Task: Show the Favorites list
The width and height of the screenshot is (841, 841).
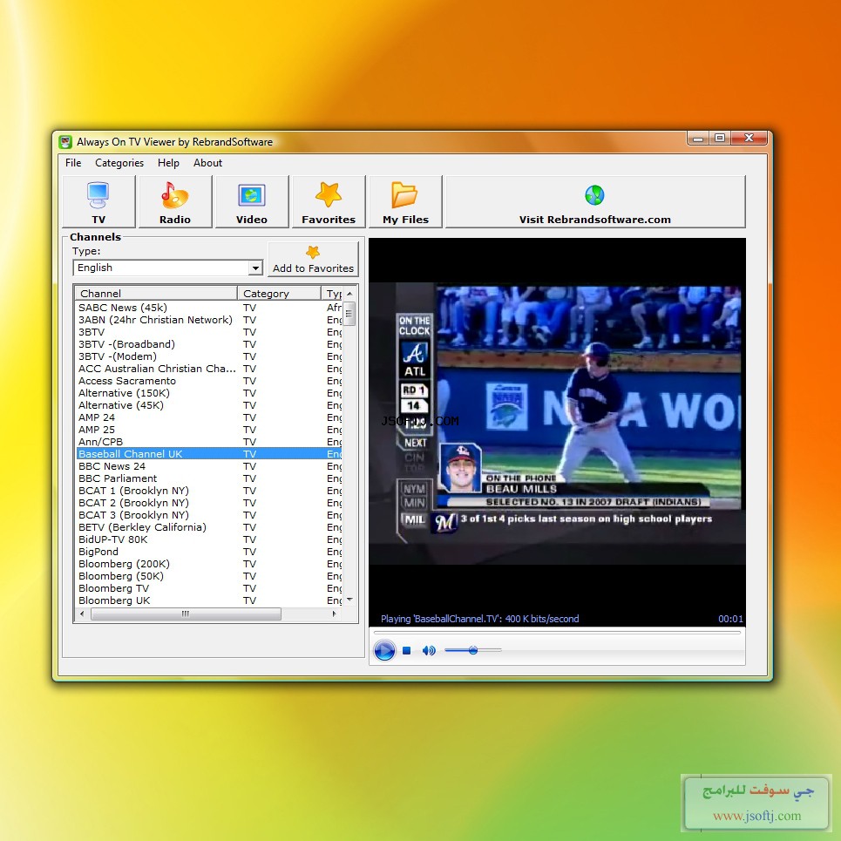Action: (x=329, y=201)
